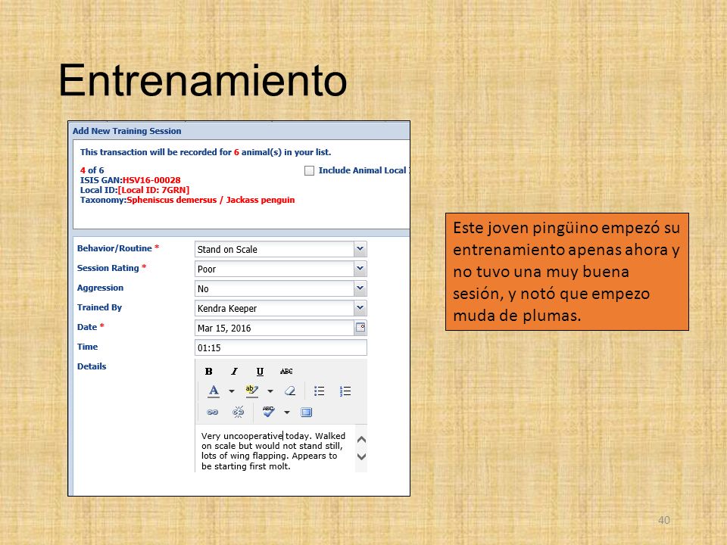This screenshot has width=727, height=545.
Task: Check Include Animal Local checkbox
Action: [309, 170]
